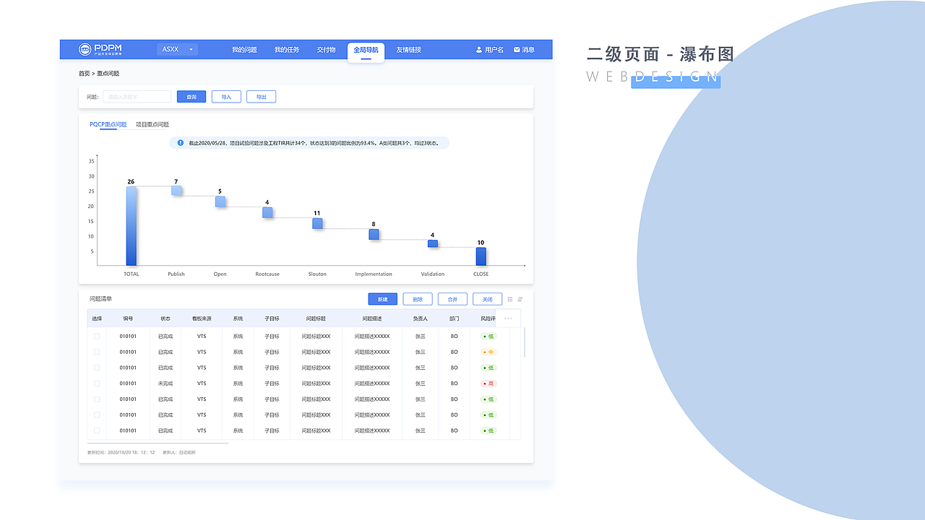The height and width of the screenshot is (520, 925).
Task: Select the 全局导航 nav tab
Action: click(x=366, y=51)
